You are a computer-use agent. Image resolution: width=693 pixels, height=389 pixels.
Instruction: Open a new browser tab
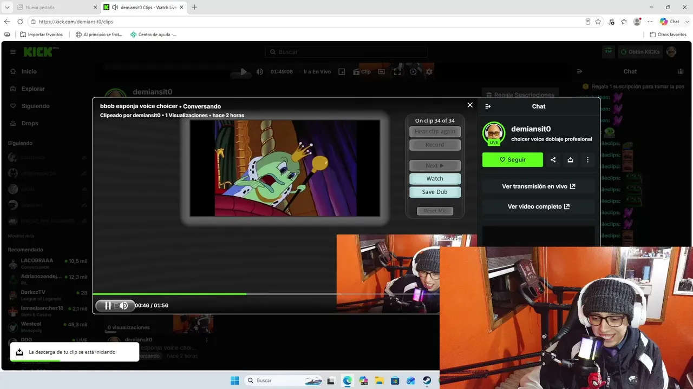pos(194,7)
